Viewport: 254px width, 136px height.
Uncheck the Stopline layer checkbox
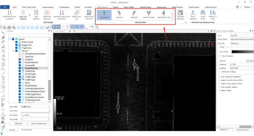[x=20, y=59]
